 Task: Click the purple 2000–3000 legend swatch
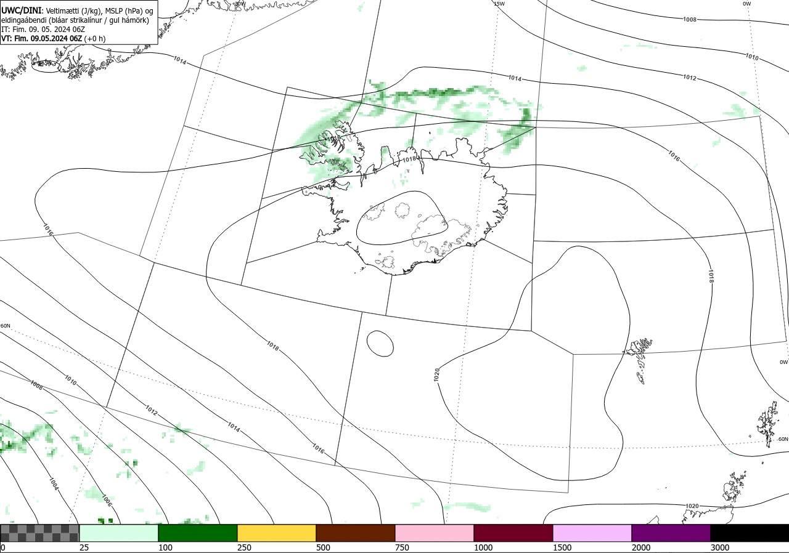(671, 533)
